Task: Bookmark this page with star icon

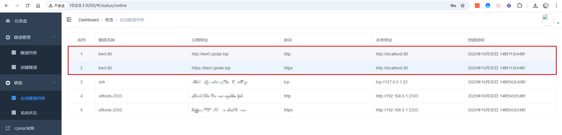Action: 463,6
